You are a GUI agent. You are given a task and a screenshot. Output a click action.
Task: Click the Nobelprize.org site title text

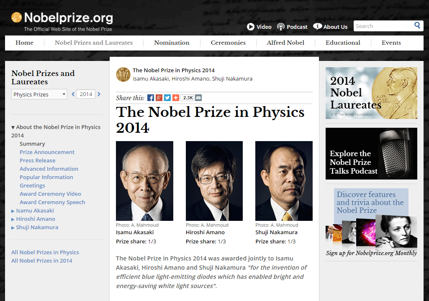point(68,18)
